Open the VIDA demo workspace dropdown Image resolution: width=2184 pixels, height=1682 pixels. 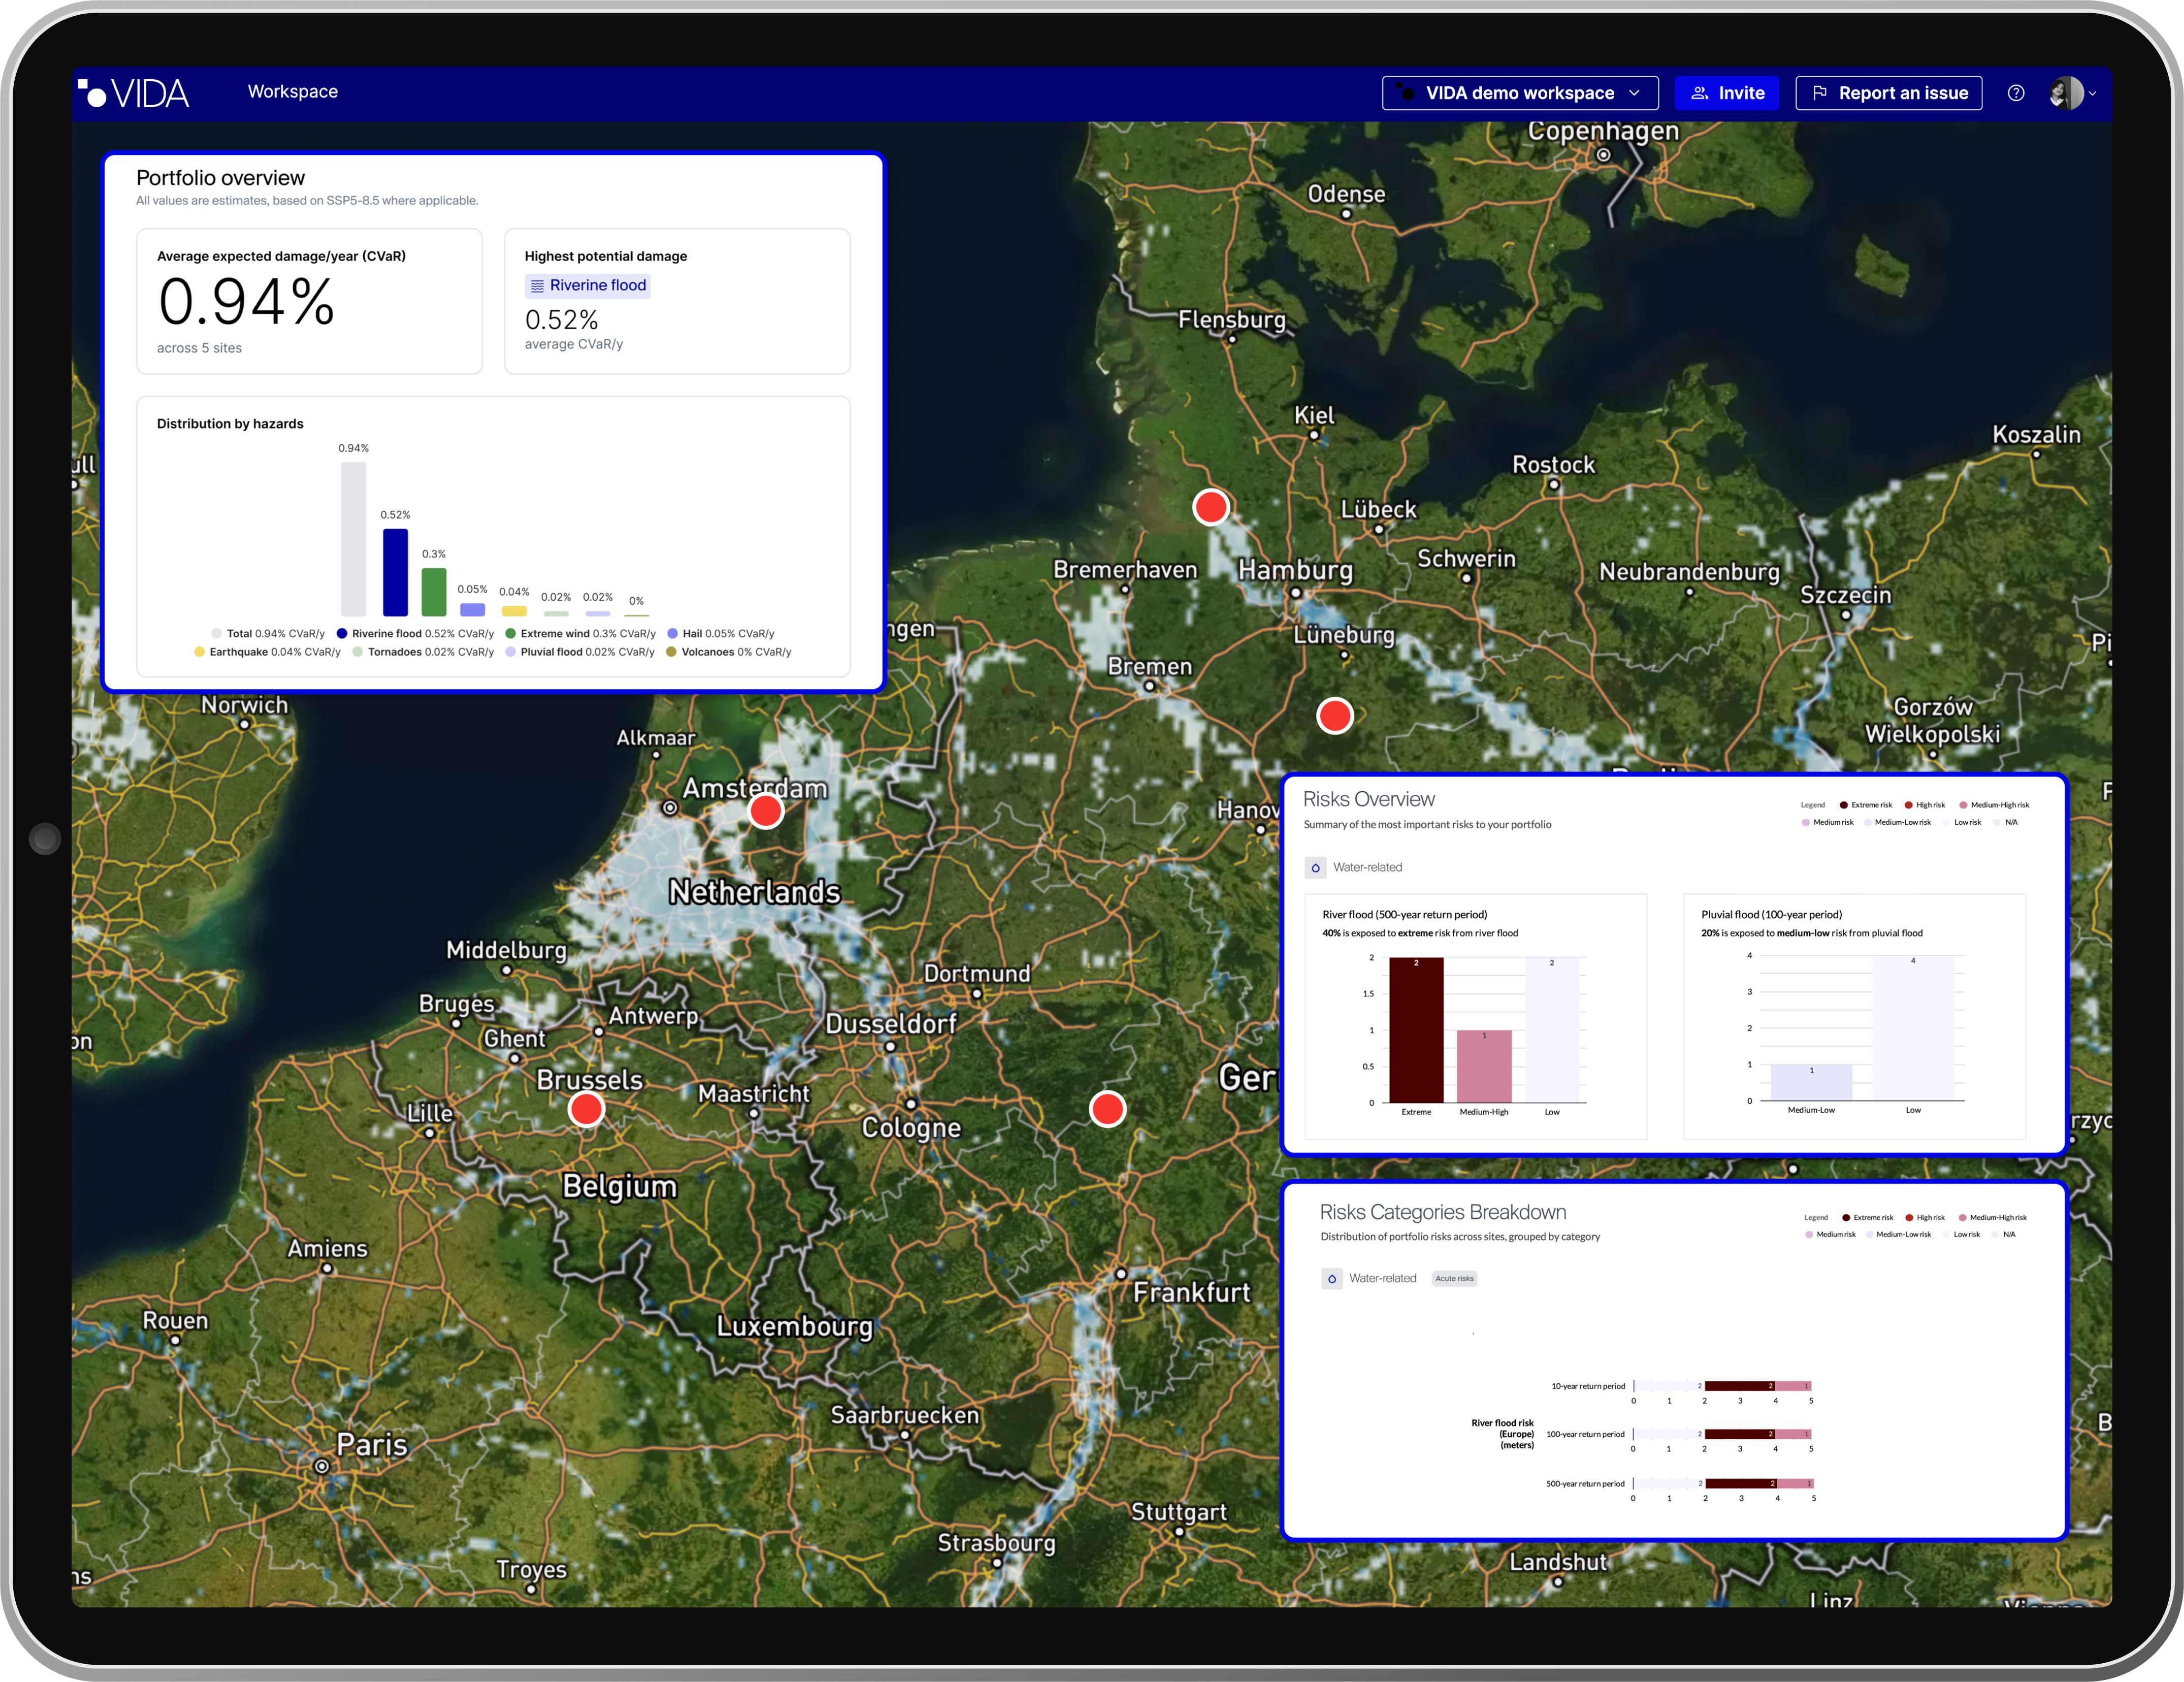(1519, 93)
